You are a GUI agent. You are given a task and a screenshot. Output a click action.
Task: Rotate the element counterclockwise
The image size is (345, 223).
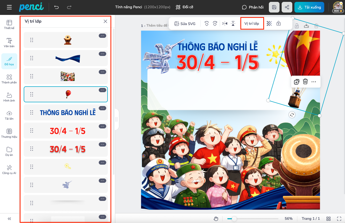click(207, 23)
